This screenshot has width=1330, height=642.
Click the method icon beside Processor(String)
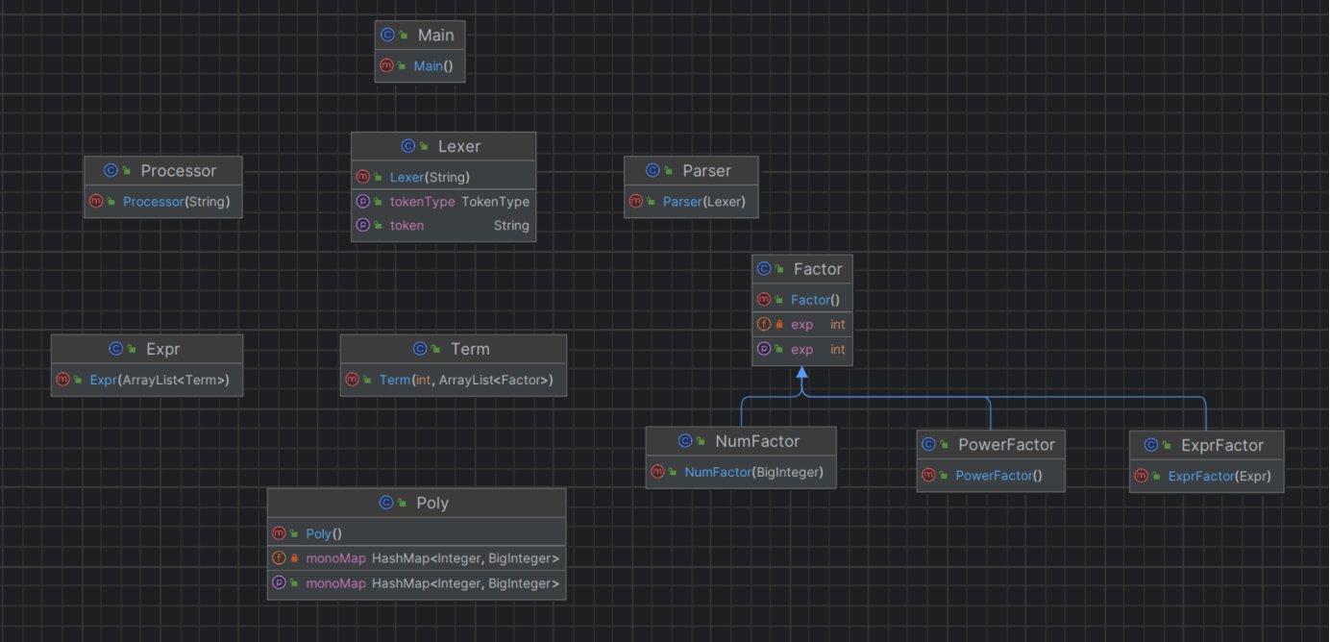pyautogui.click(x=96, y=202)
